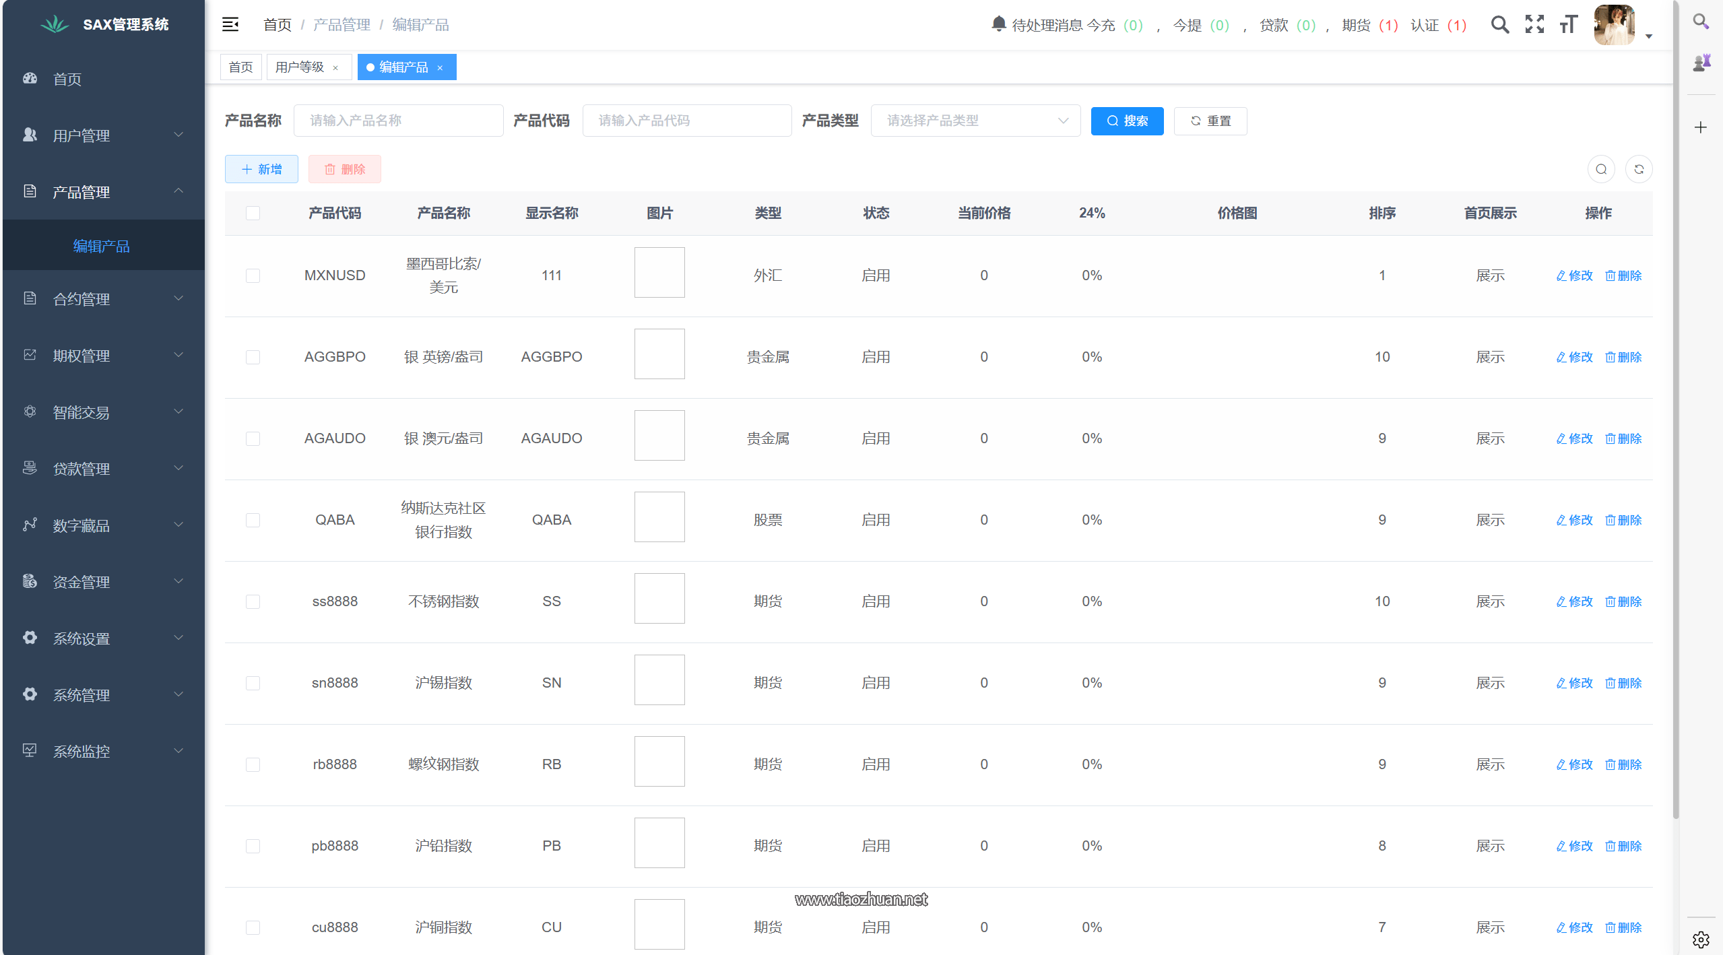Toggle fullscreen mode icon

tap(1534, 25)
